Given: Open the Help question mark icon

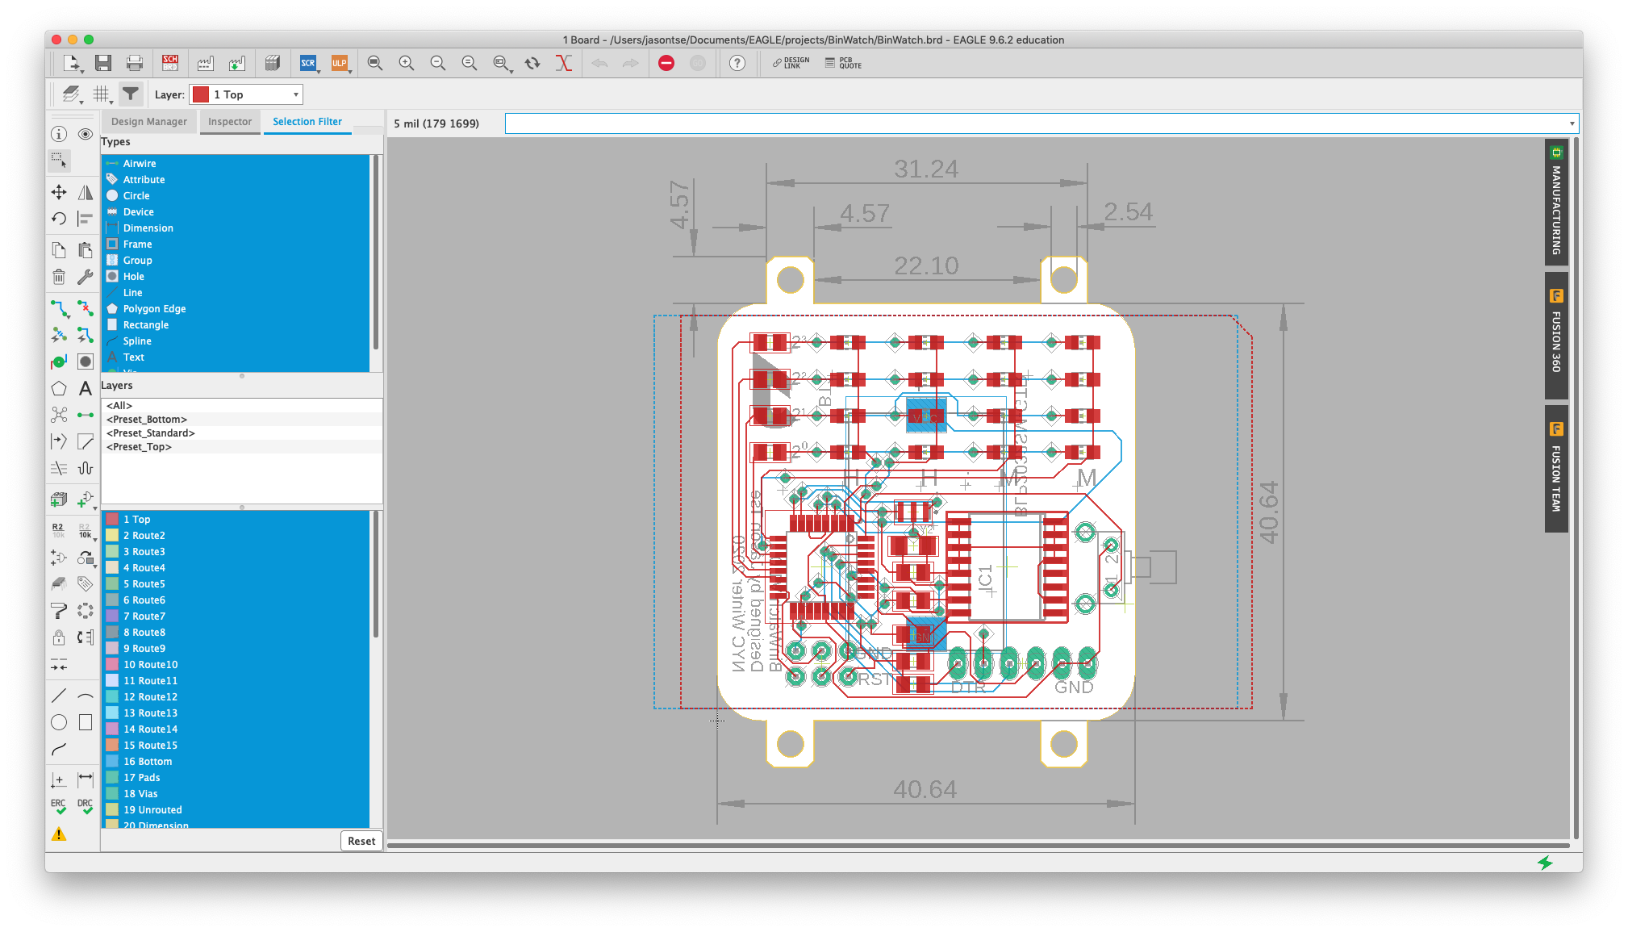Looking at the screenshot, I should click(737, 63).
